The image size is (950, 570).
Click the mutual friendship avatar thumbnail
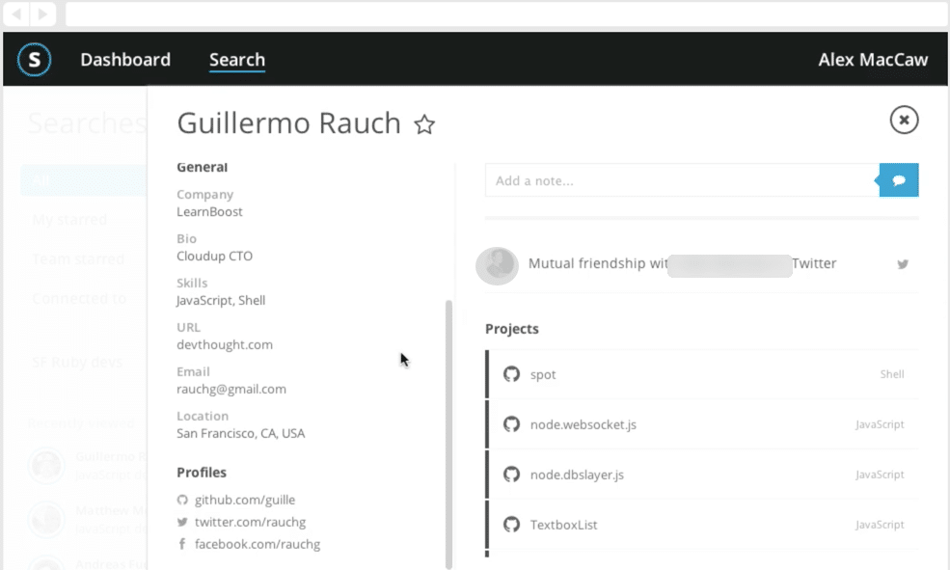497,265
